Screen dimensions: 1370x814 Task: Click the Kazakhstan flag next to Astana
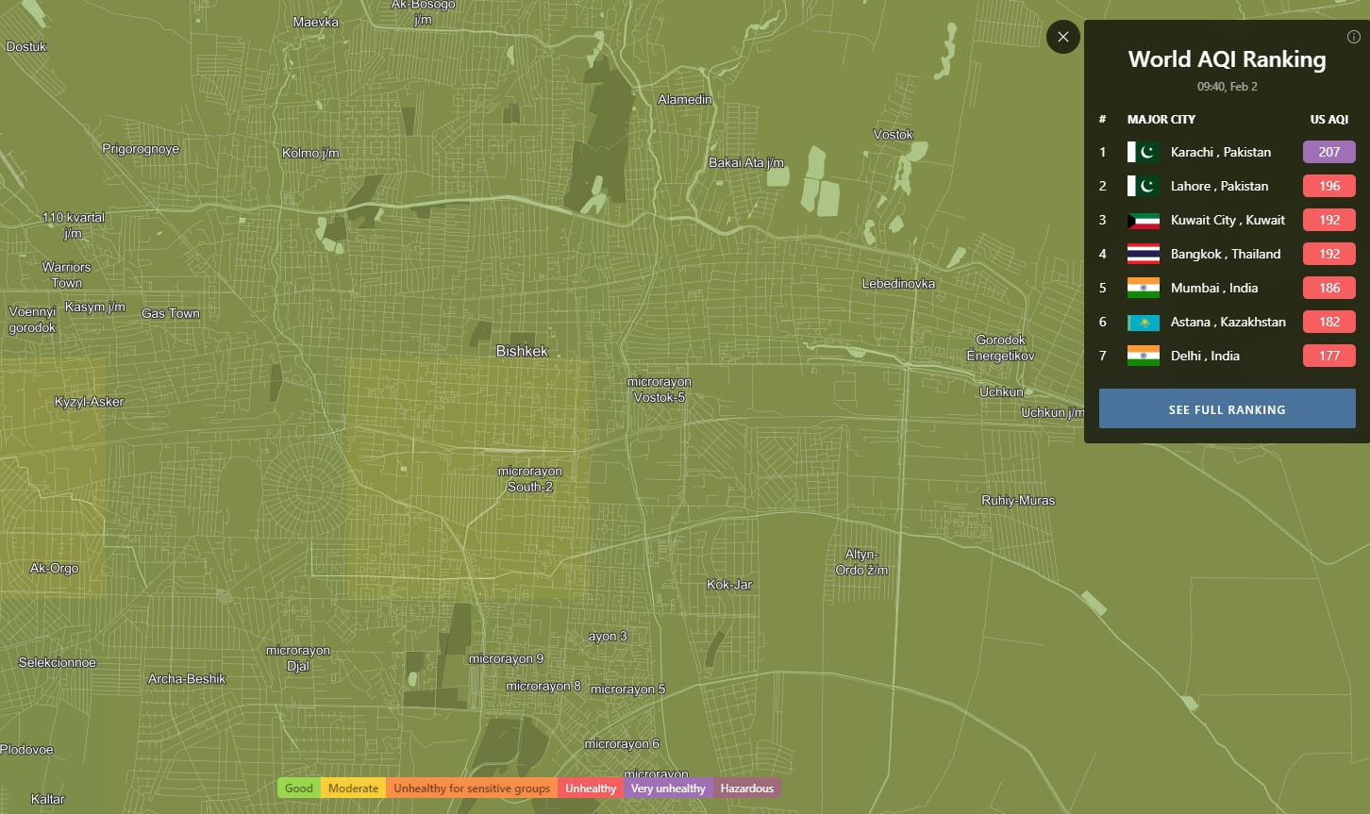pos(1143,323)
